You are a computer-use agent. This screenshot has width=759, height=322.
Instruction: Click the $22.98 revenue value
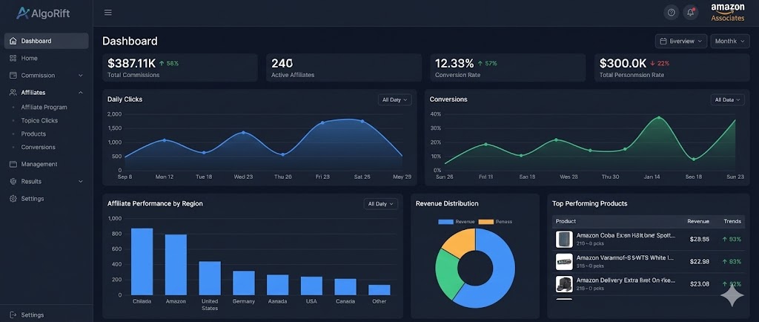pos(700,261)
